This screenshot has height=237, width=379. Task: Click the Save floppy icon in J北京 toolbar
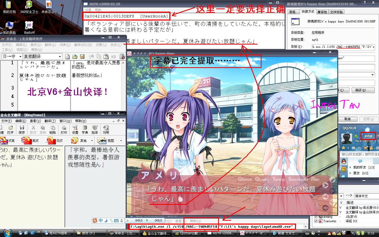tap(82, 56)
